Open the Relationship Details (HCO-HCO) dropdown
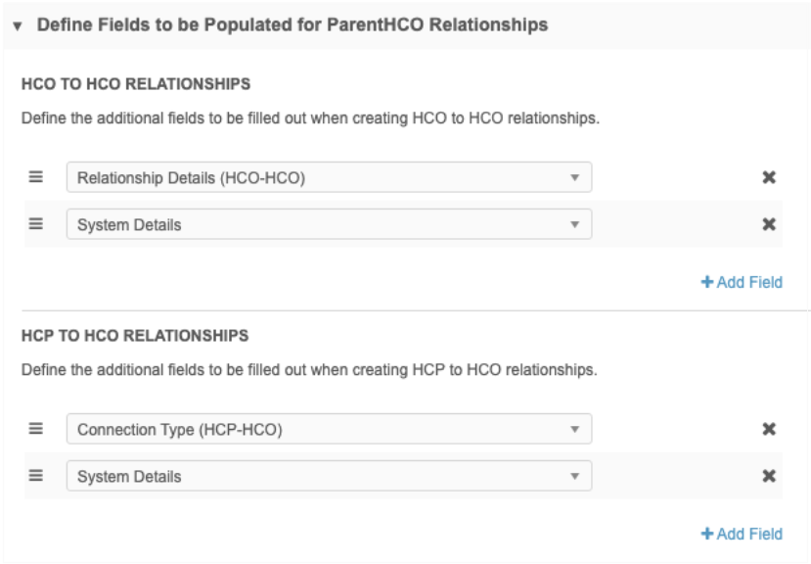Screen dimensions: 811x564 coord(329,177)
